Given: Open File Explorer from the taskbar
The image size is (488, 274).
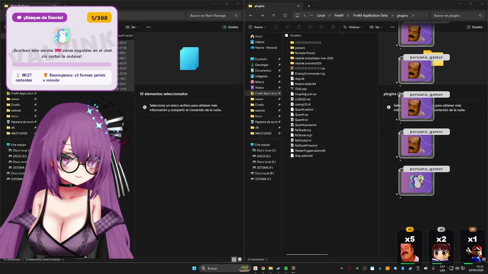Looking at the screenshot, I should tap(271, 268).
